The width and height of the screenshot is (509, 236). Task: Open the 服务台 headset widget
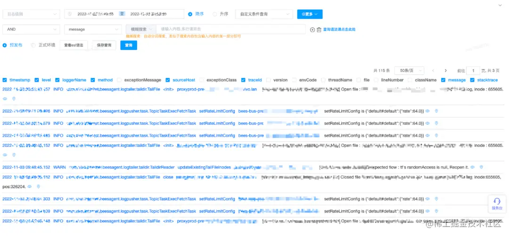tap(497, 204)
